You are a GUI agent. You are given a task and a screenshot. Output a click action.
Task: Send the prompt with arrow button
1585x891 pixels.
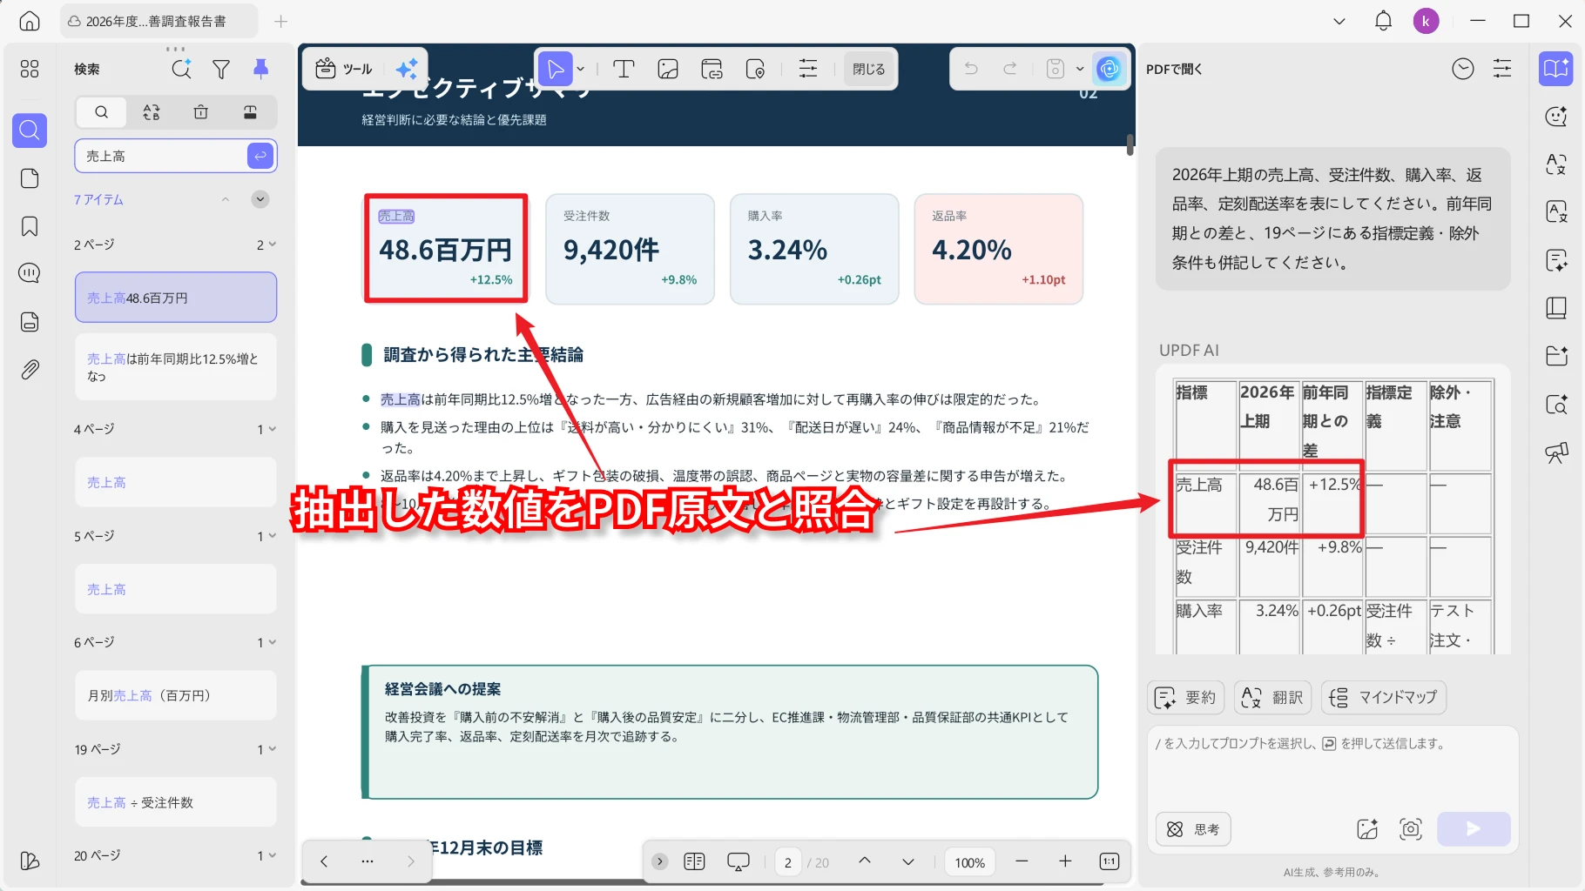point(1474,829)
